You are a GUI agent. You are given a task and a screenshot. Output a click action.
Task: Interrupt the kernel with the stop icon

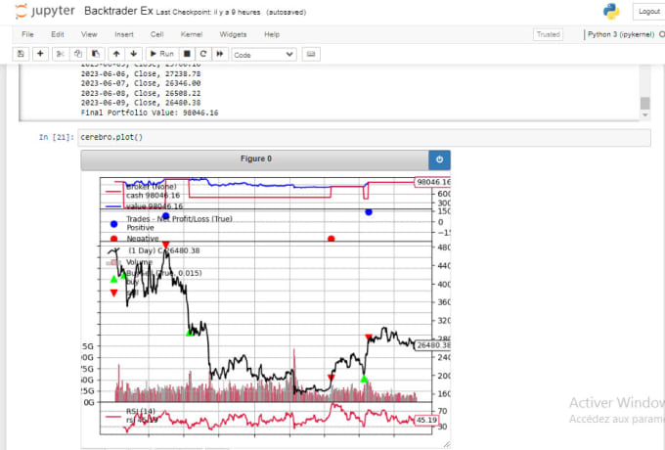click(187, 54)
